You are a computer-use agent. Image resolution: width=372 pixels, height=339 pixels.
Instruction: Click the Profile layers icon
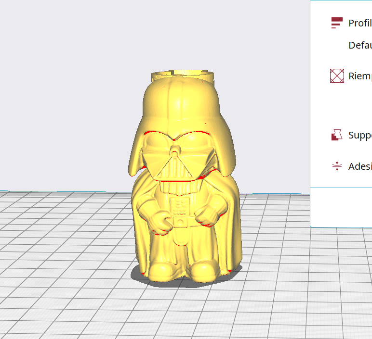tap(337, 23)
